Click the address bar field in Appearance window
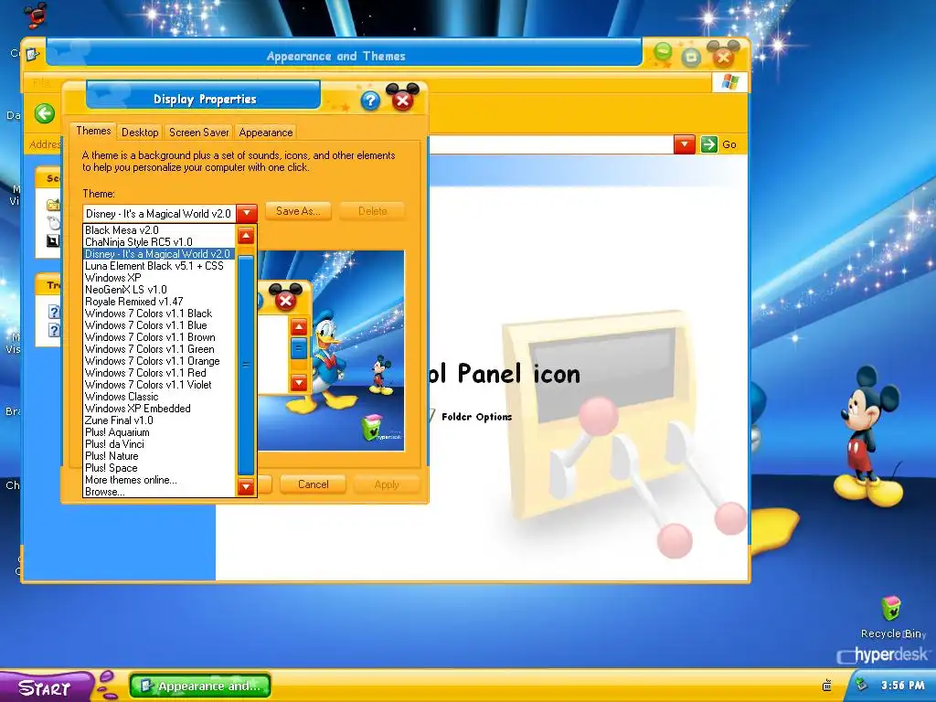The width and height of the screenshot is (936, 702). 551,144
